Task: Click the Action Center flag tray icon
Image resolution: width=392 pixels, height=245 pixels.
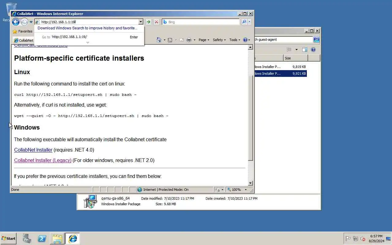Action: click(348, 239)
